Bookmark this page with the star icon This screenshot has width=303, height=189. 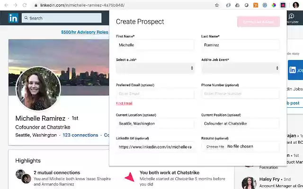217,5
